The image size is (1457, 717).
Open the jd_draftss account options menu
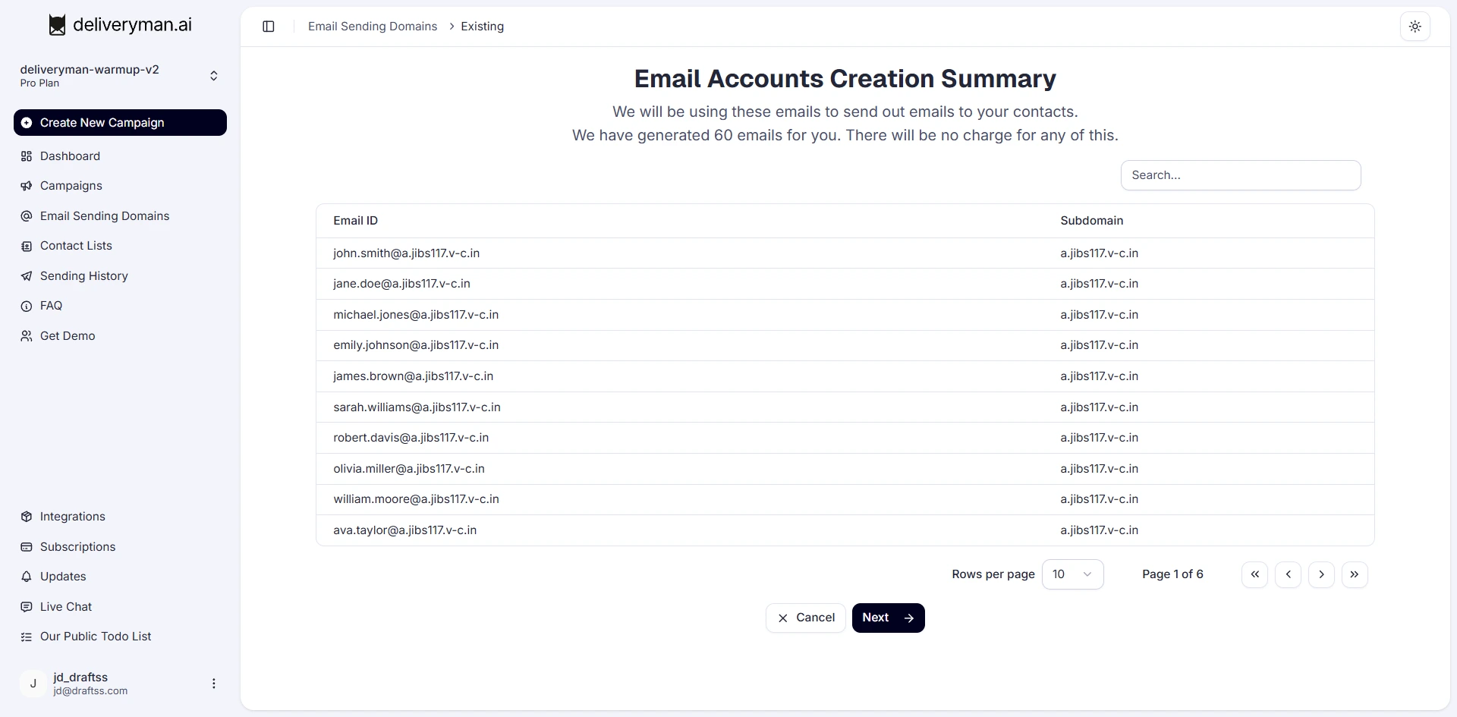pyautogui.click(x=214, y=684)
